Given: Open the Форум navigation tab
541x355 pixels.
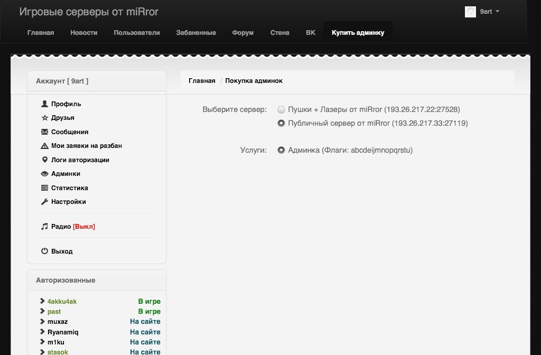Looking at the screenshot, I should (243, 33).
